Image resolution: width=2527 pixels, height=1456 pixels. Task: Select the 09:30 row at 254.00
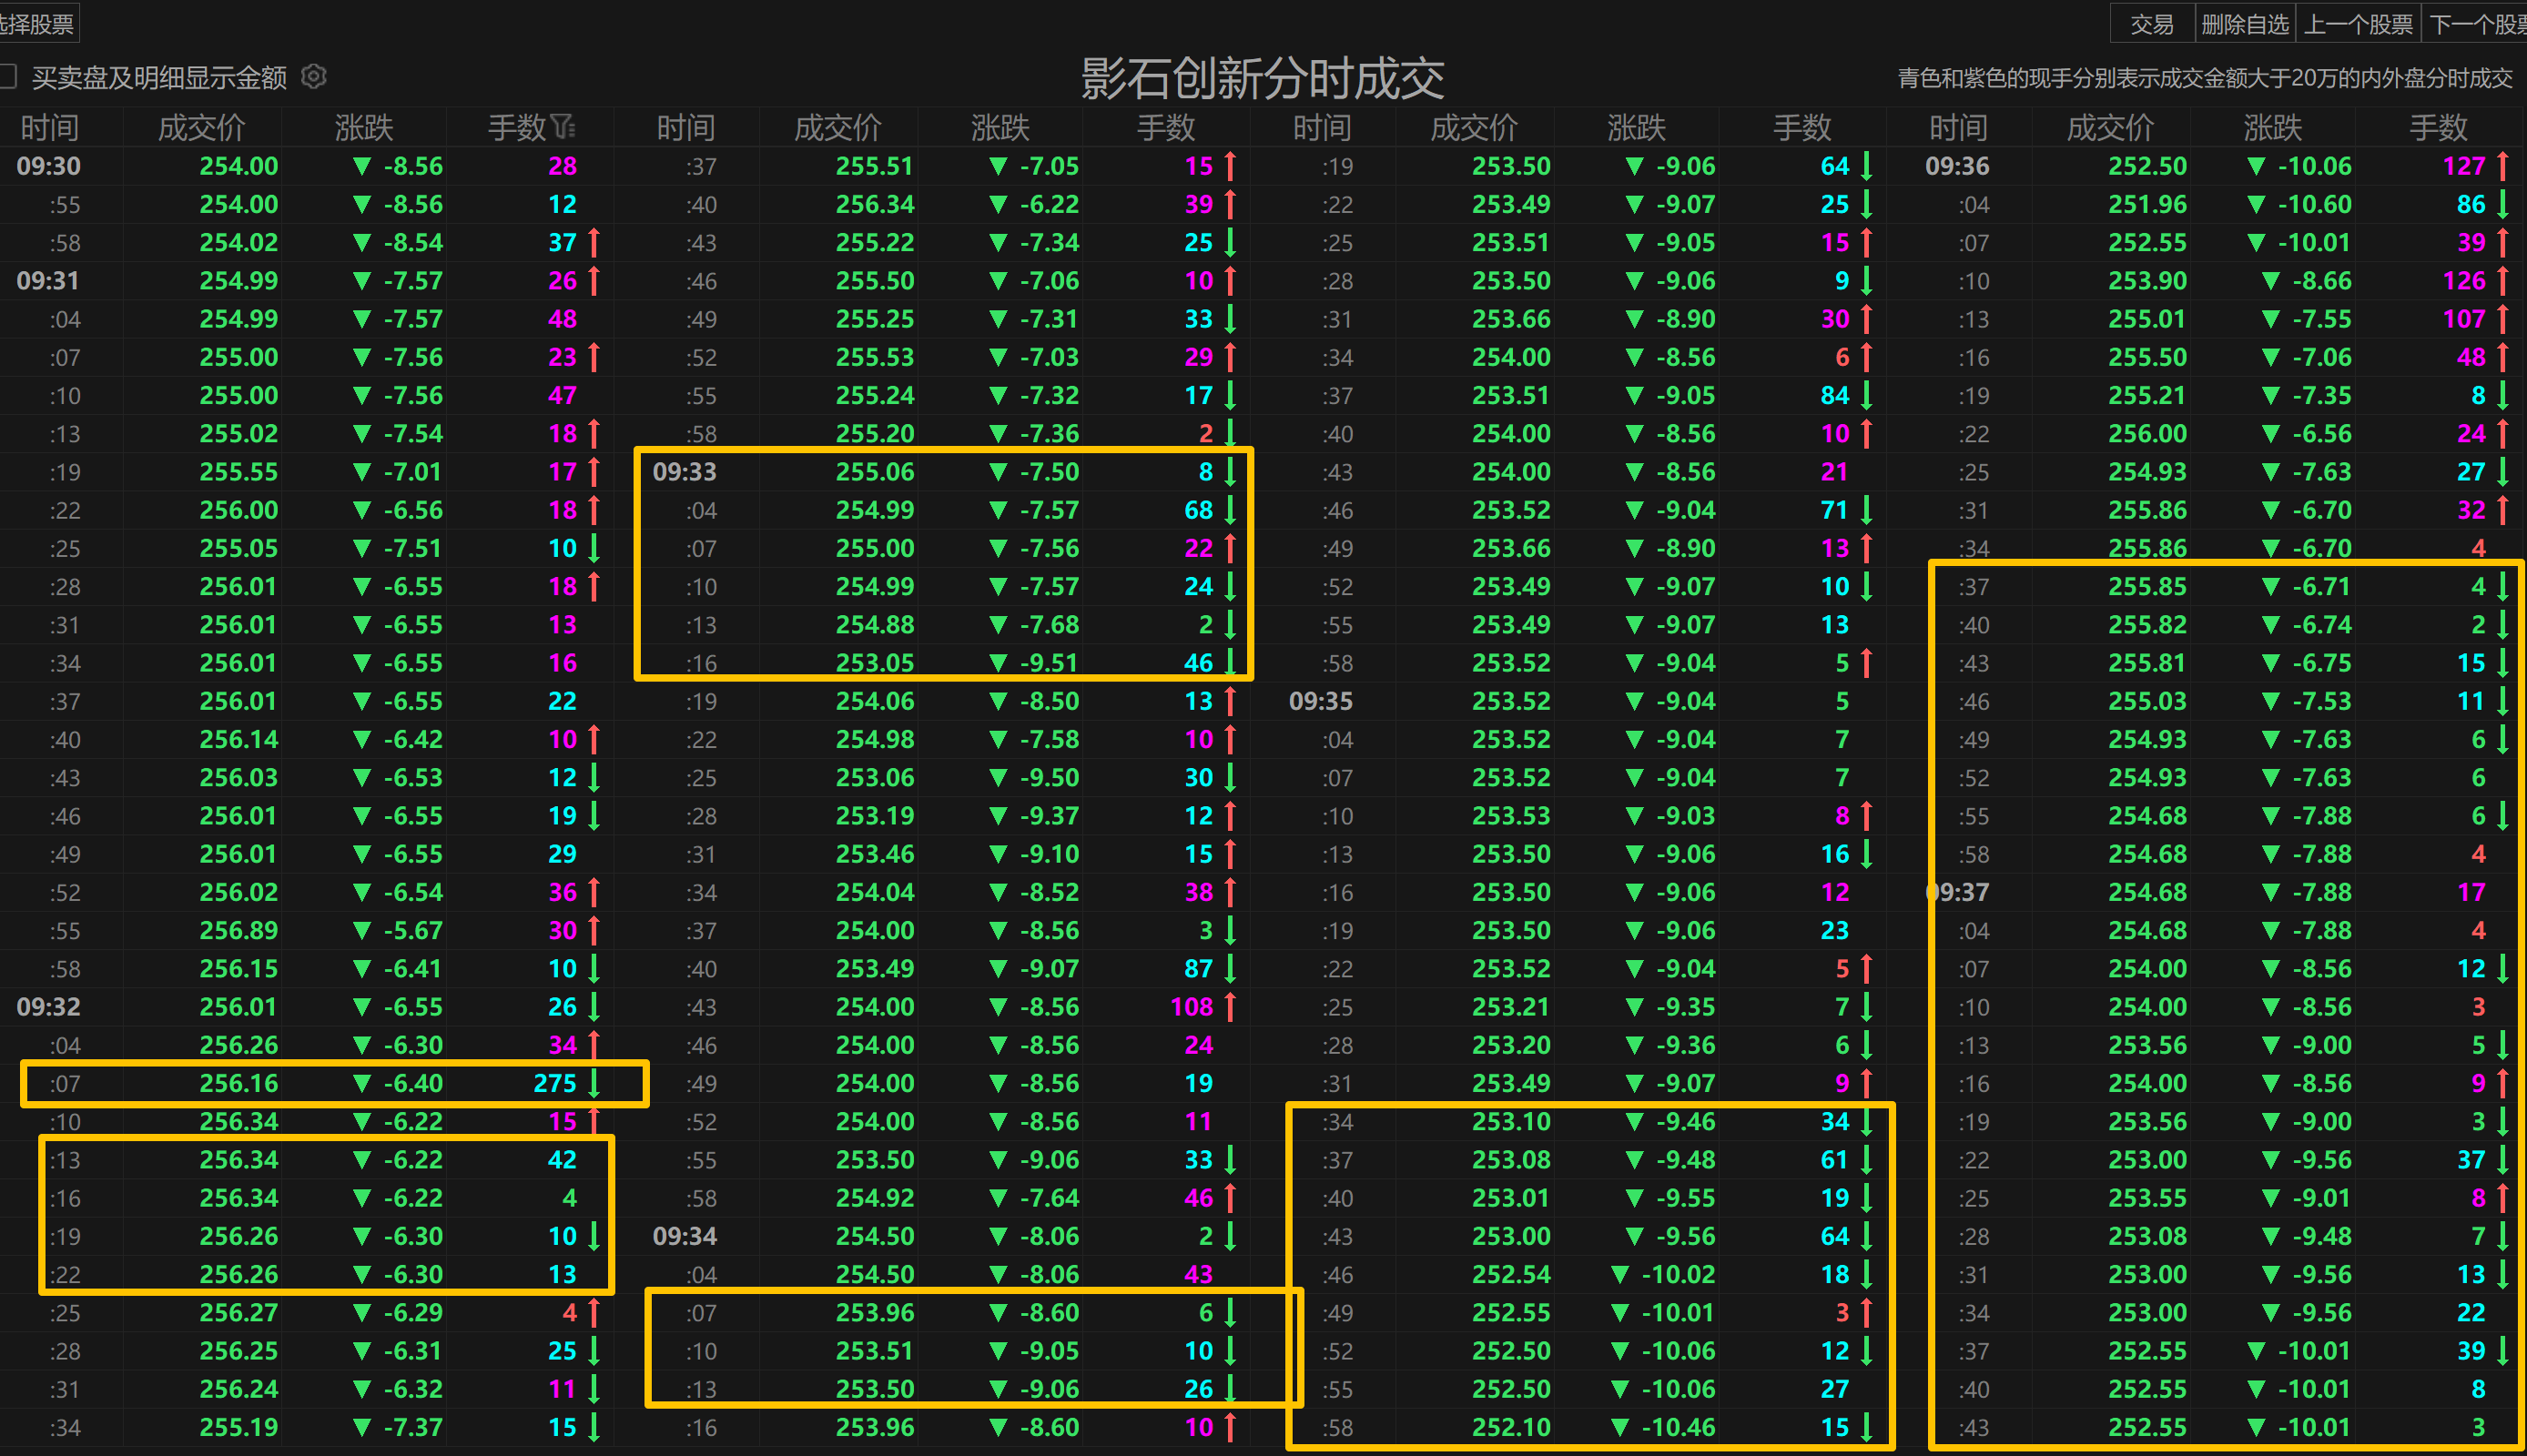(x=238, y=166)
